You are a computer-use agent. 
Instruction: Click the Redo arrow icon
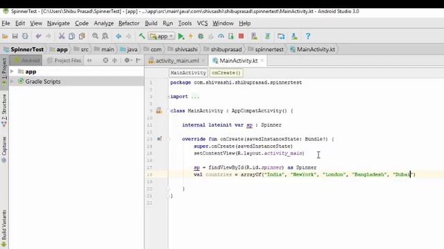[49, 36]
